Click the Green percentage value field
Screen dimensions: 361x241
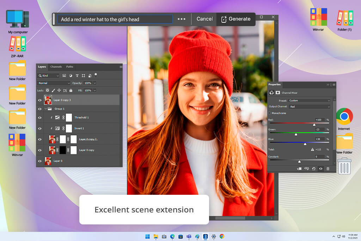(319, 129)
